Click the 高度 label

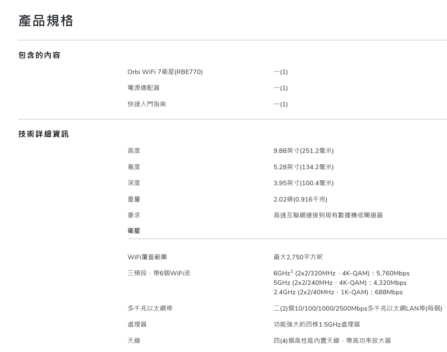click(134, 151)
